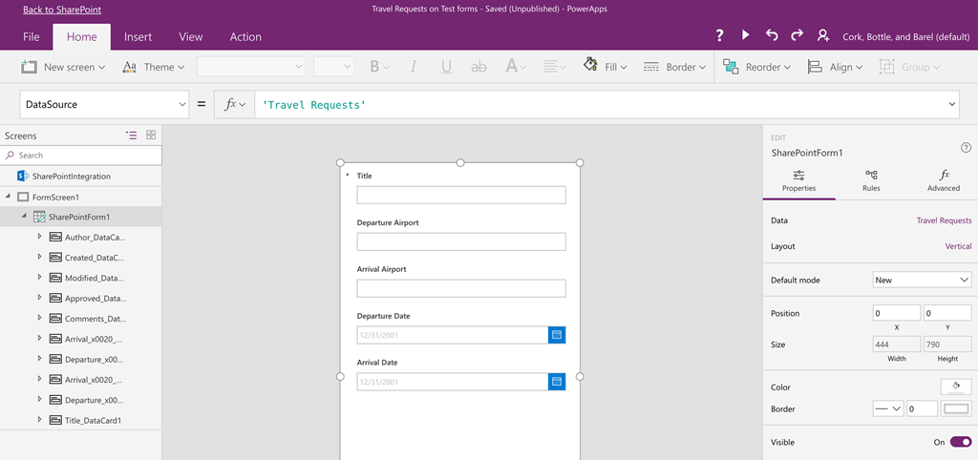Open Departure Date calendar picker
978x460 pixels.
pos(557,335)
